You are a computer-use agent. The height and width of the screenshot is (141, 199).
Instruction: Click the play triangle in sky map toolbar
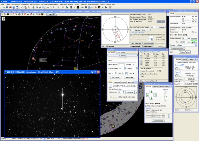point(34,14)
